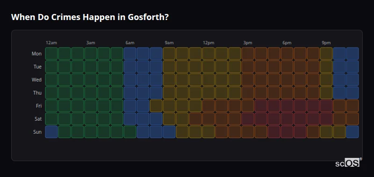The height and width of the screenshot is (177, 374).
Task: Select the red Sunday 6pm heatmap cell
Action: click(x=287, y=132)
